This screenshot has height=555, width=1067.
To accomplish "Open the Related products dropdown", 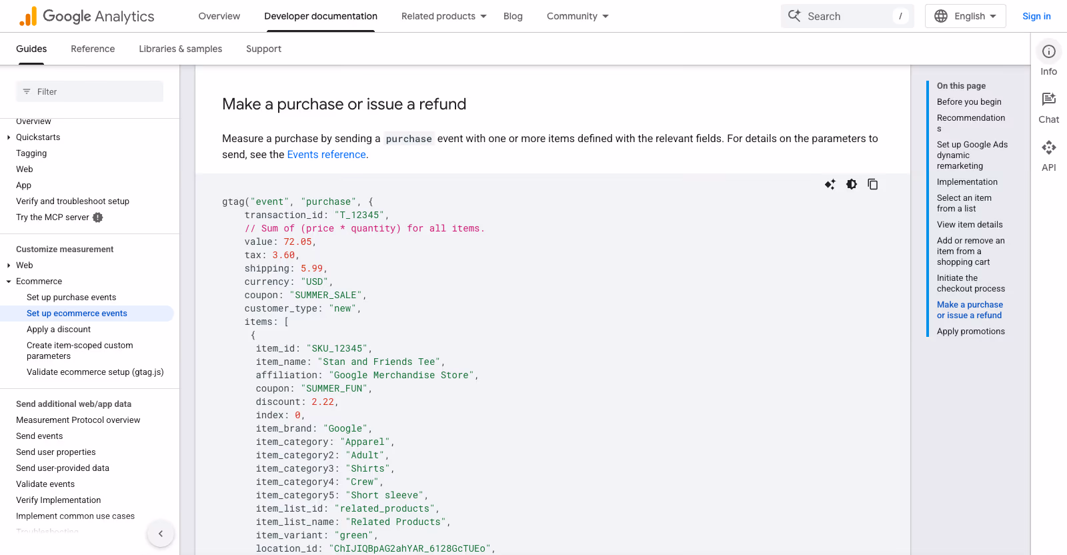I will point(444,16).
